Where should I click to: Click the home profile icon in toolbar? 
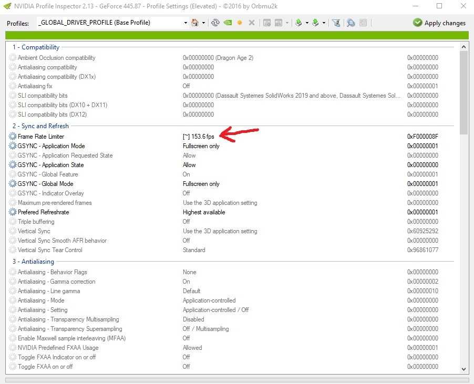(195, 23)
